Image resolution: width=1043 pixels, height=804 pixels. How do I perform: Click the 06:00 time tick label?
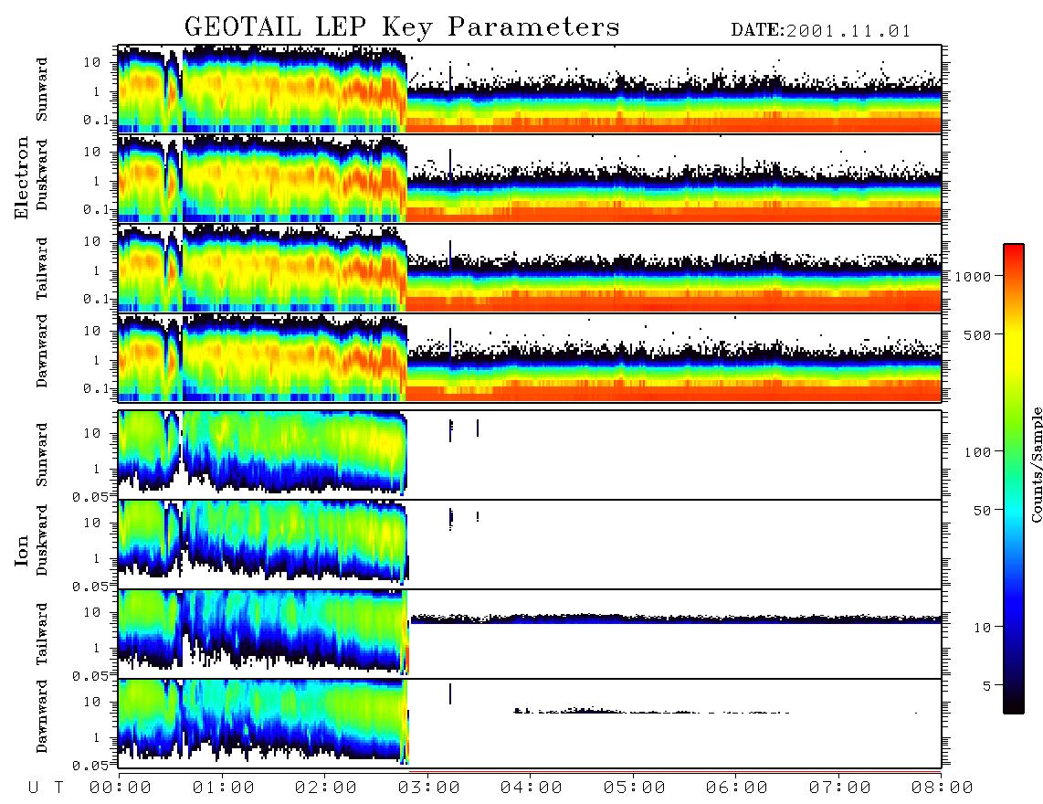click(x=737, y=788)
